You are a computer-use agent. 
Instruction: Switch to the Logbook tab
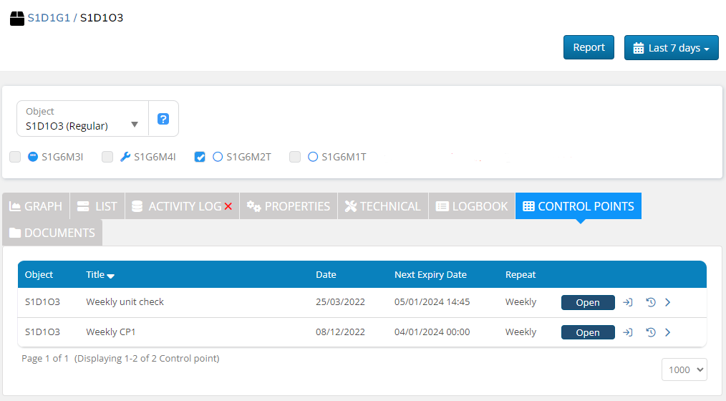472,206
